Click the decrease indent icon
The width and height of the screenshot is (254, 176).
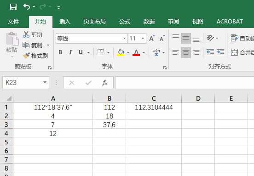210,52
